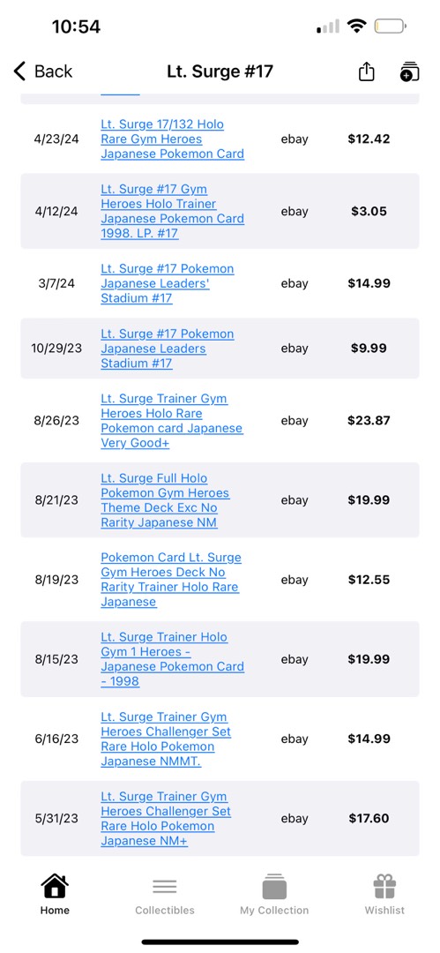Open the Very Good+ Holo Rare listing
The width and height of the screenshot is (440, 953).
pos(171,421)
